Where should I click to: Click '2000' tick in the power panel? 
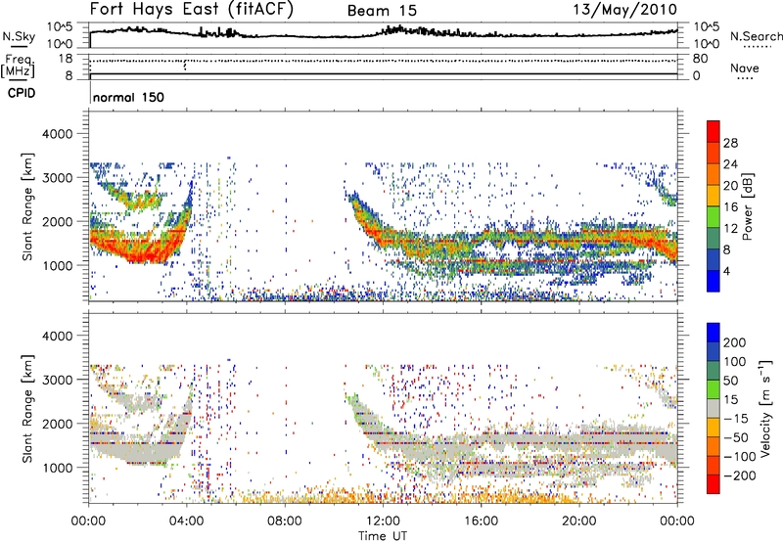[x=58, y=221]
